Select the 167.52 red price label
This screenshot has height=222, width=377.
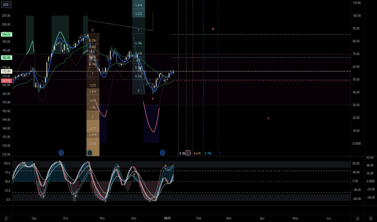pyautogui.click(x=6, y=81)
